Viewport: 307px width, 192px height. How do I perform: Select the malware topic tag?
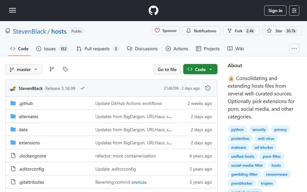(239, 148)
